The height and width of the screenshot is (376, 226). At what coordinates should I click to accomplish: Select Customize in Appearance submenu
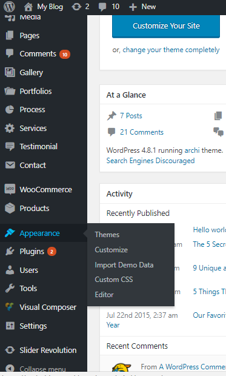(111, 250)
